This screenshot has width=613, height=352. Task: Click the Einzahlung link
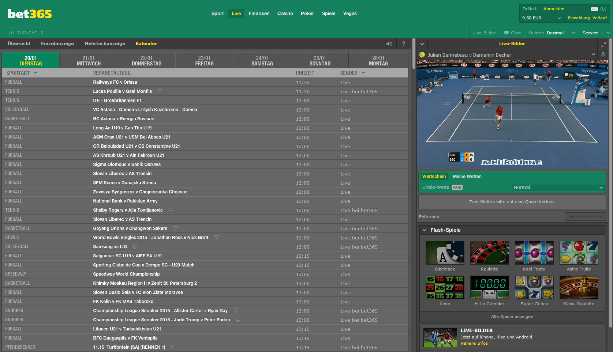pyautogui.click(x=579, y=18)
